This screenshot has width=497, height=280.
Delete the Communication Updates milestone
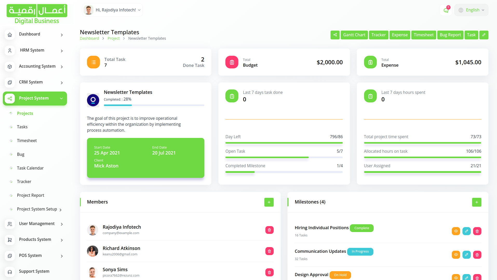click(477, 255)
